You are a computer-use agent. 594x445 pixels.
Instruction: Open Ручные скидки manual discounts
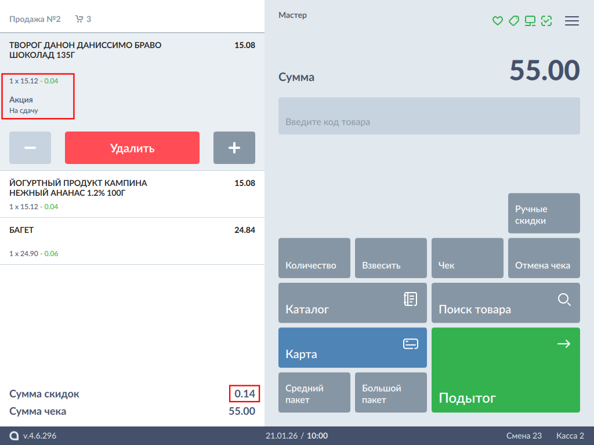coord(544,214)
